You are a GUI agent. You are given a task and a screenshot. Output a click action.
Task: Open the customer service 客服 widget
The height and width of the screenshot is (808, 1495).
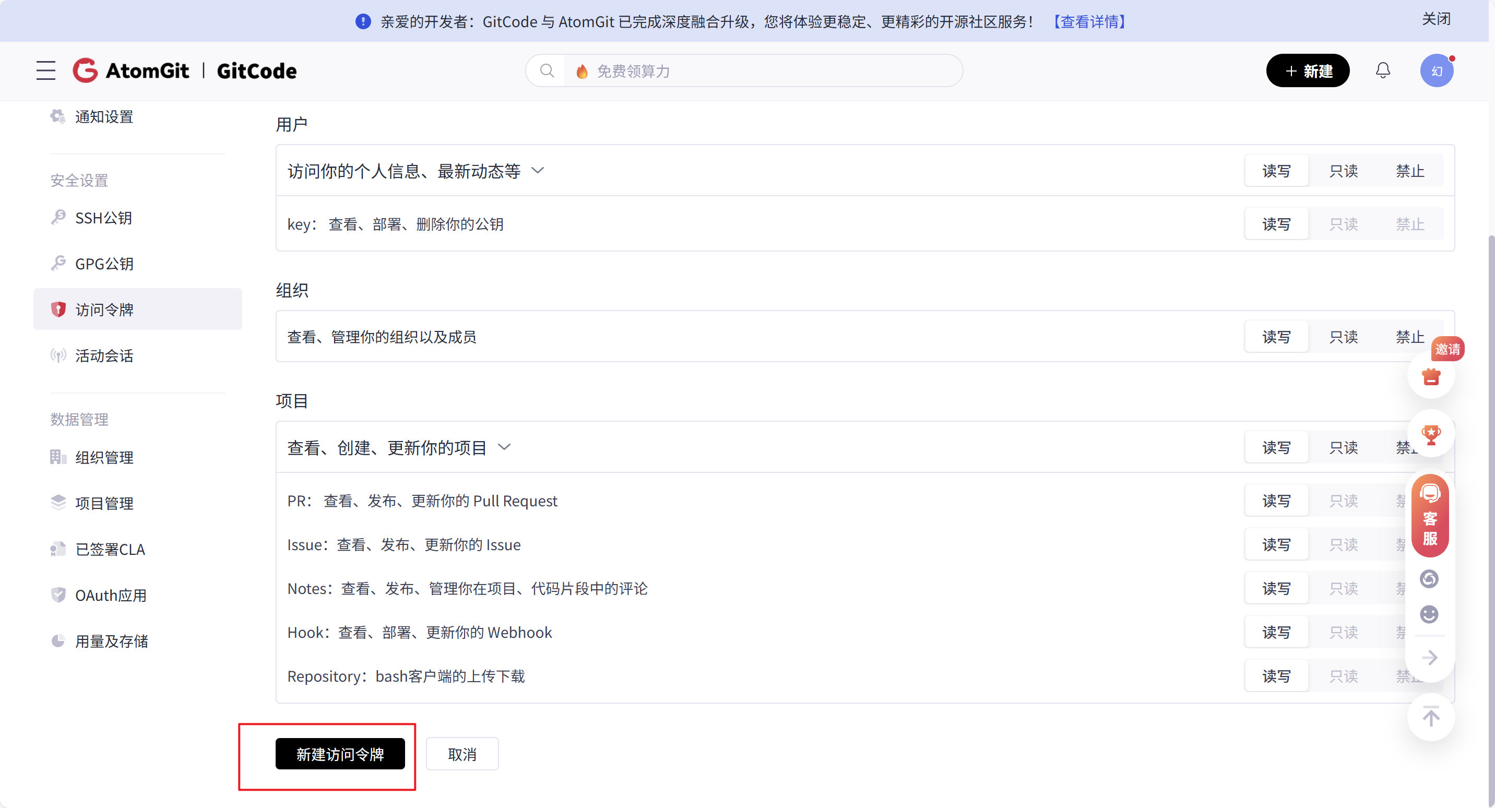pyautogui.click(x=1429, y=516)
